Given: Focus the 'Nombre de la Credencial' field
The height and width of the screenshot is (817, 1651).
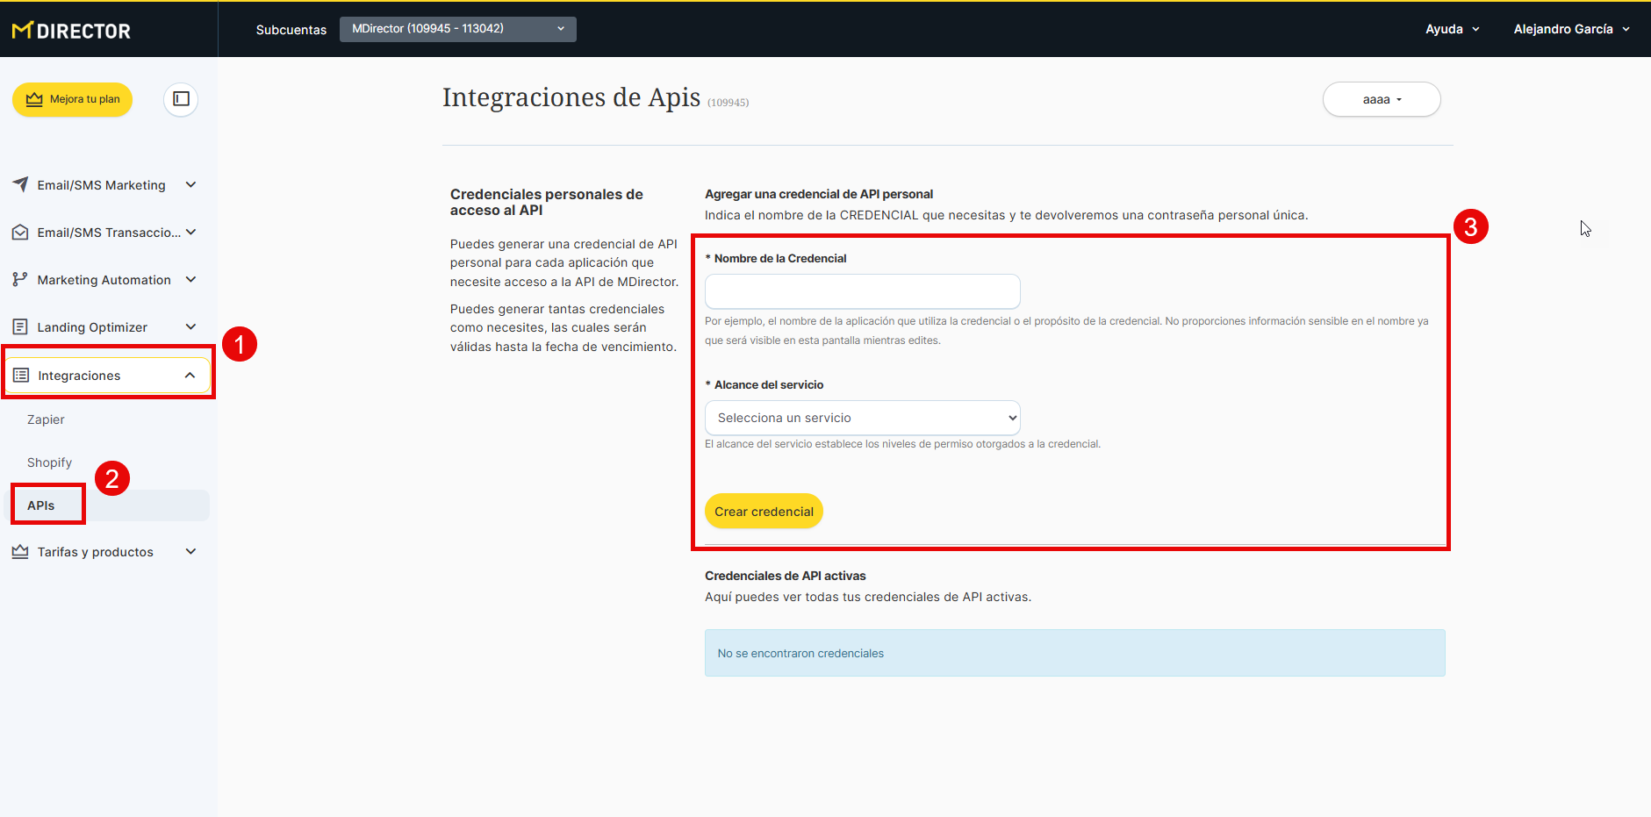Looking at the screenshot, I should (x=862, y=291).
